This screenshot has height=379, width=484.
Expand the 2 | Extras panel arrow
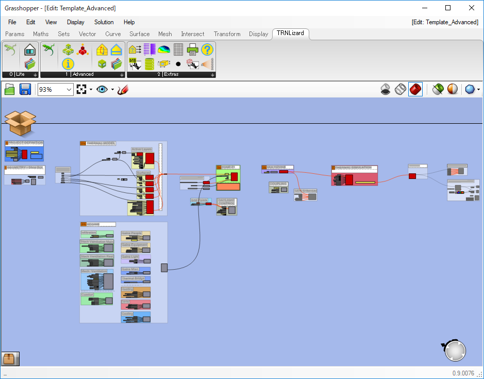tap(212, 75)
